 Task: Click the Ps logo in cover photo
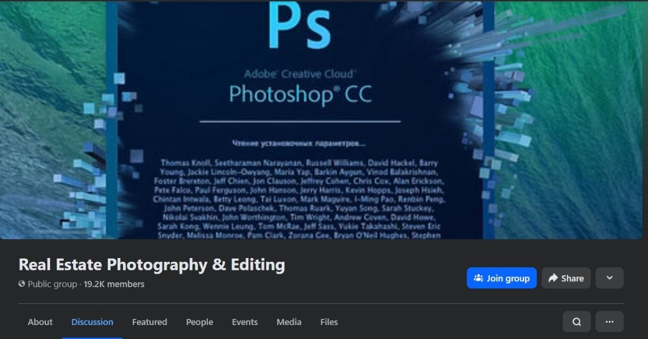pos(299,26)
